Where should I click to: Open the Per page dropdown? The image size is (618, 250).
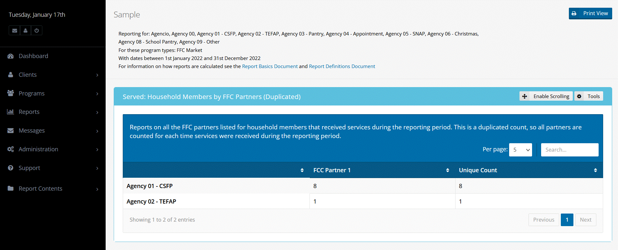520,150
